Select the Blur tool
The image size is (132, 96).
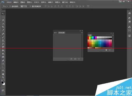3,54
